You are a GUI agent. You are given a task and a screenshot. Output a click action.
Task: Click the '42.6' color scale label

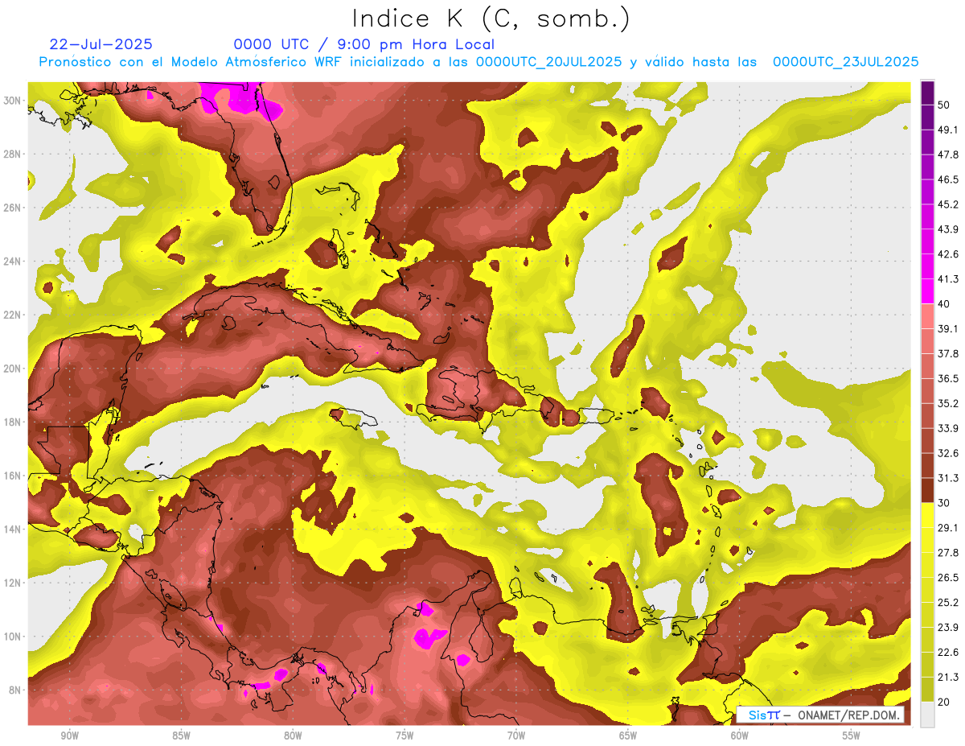pos(947,253)
